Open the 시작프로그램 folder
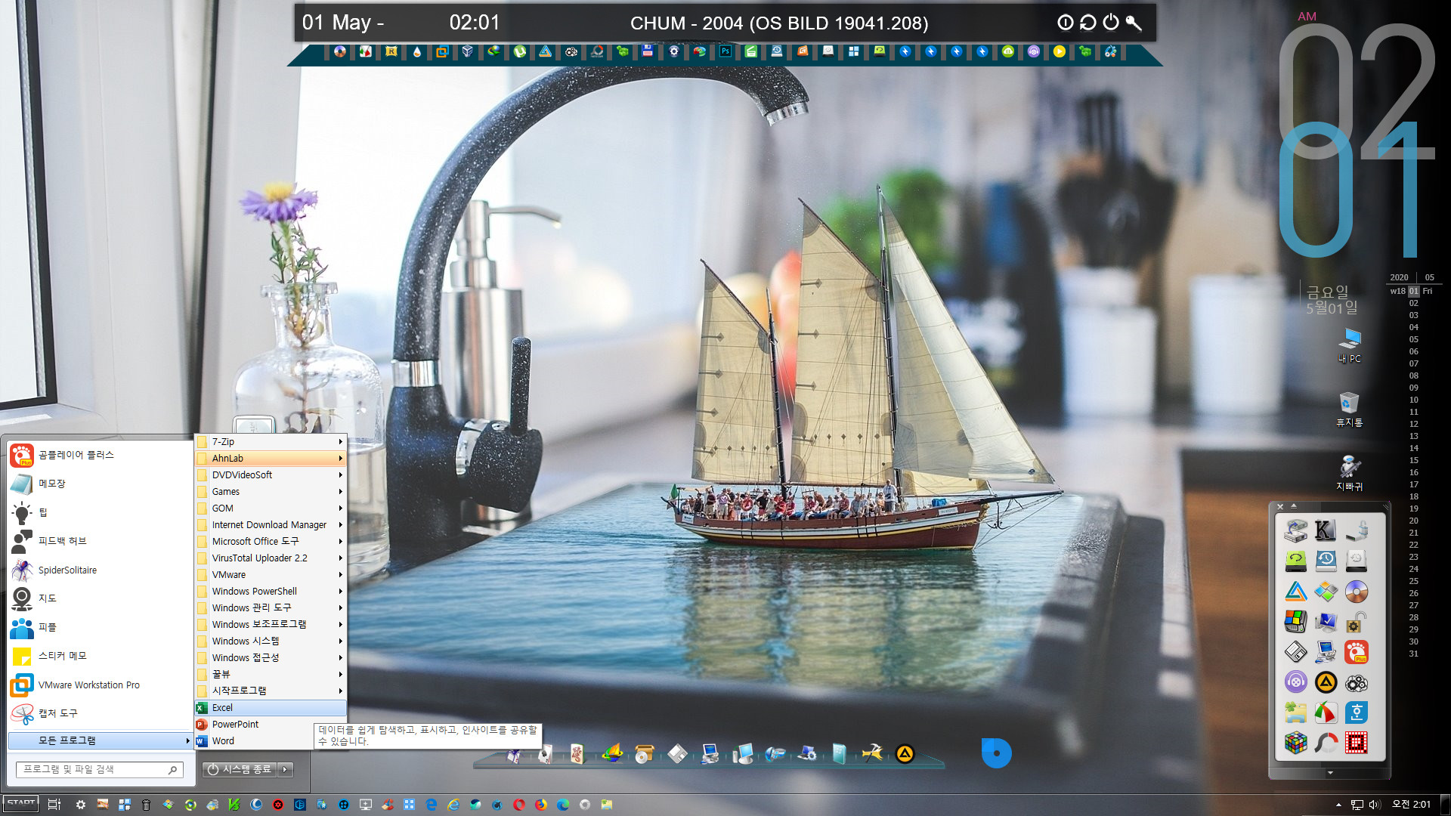Viewport: 1451px width, 816px height. 271,691
